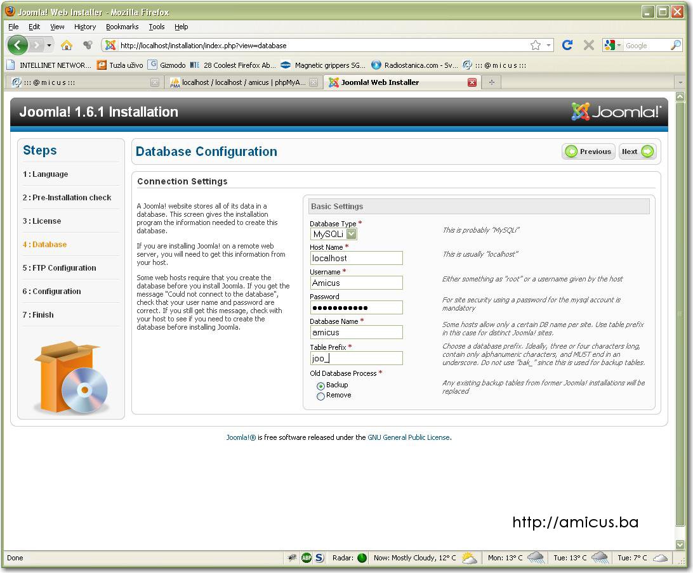Click step 5 : FTP Configuration
This screenshot has width=693, height=573.
59,267
